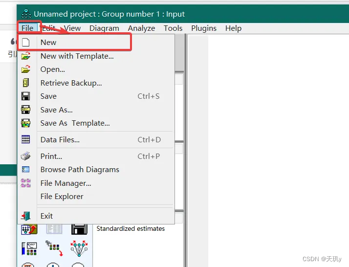The height and width of the screenshot is (267, 349).
Task: Click the open folder icon beside Open
Action: [25, 69]
